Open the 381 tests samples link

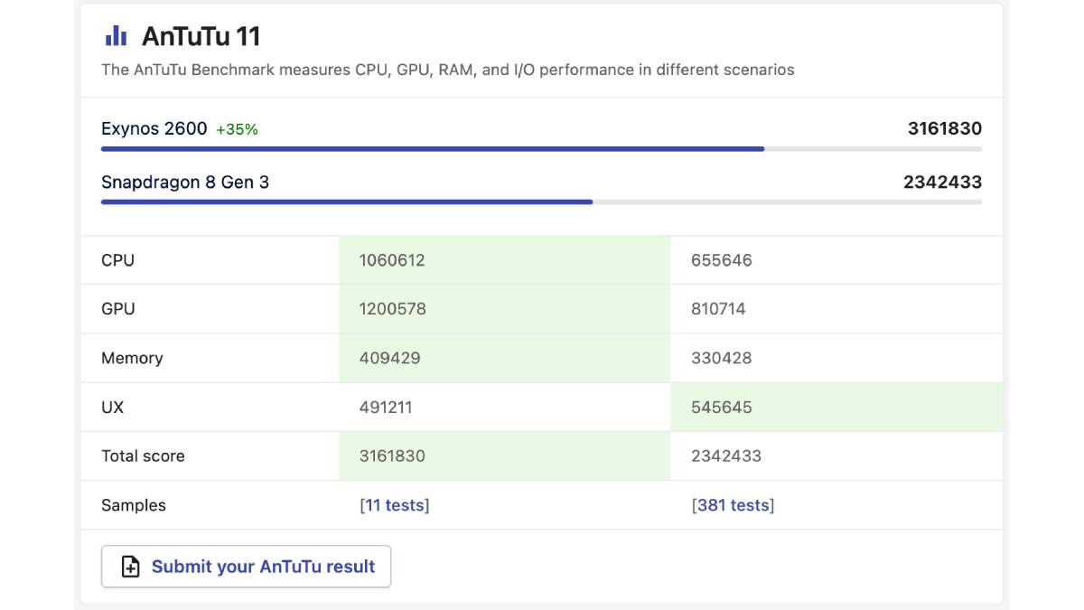(733, 505)
